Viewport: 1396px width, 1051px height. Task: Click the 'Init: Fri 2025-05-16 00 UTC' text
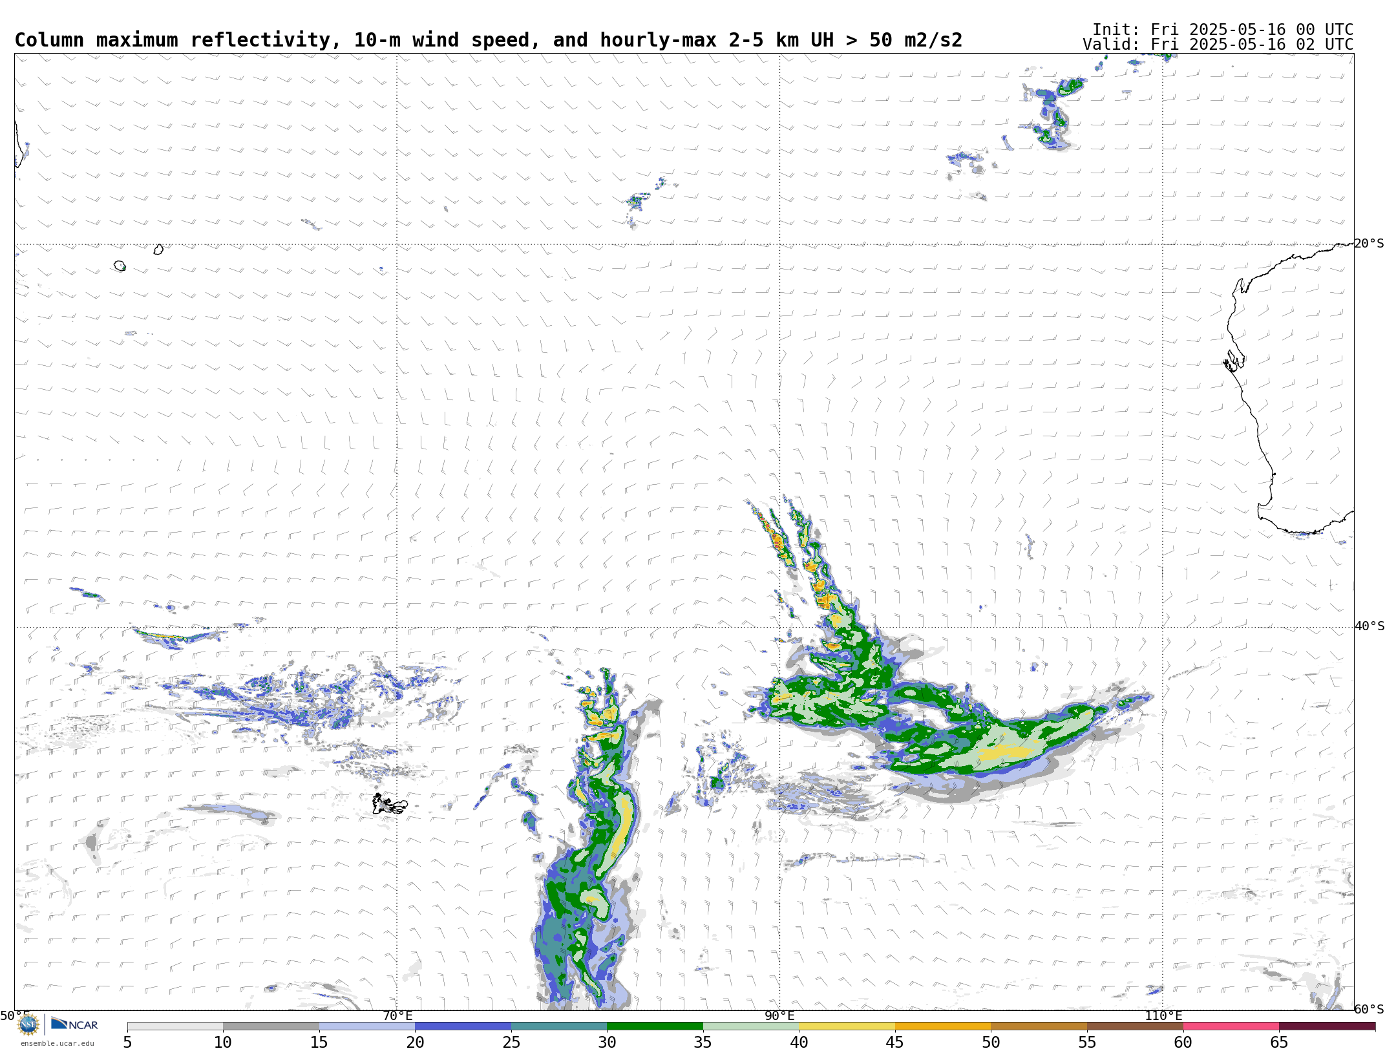tap(1222, 30)
